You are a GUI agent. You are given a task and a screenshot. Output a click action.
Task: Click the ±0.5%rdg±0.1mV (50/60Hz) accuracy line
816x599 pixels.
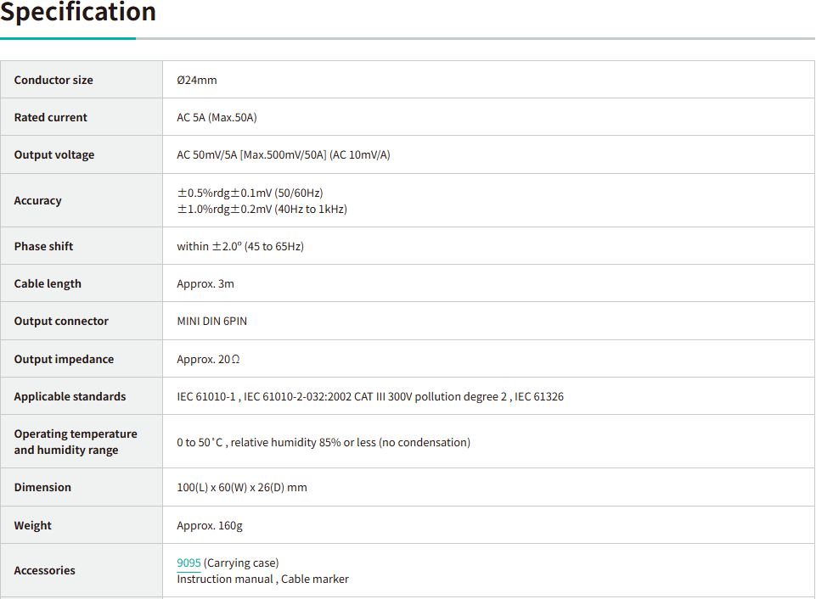pyautogui.click(x=250, y=193)
